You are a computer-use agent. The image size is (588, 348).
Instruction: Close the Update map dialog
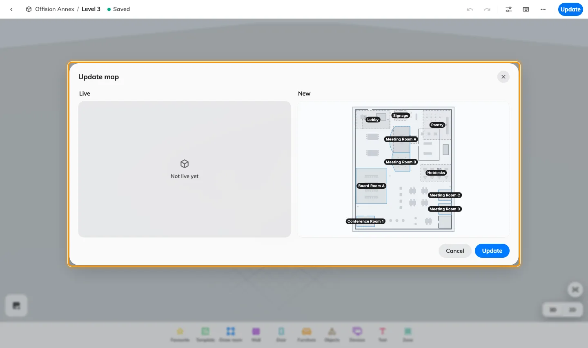(x=503, y=77)
